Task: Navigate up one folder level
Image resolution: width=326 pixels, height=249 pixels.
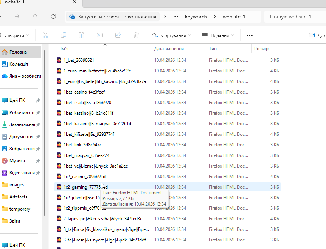Action: point(35,17)
